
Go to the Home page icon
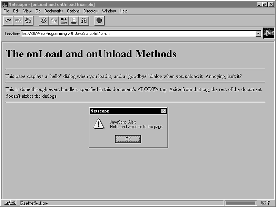tap(28, 21)
